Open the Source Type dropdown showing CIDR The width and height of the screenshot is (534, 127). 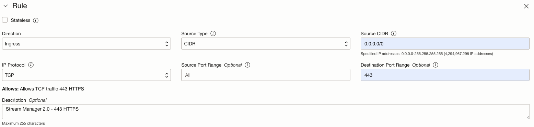tap(266, 44)
